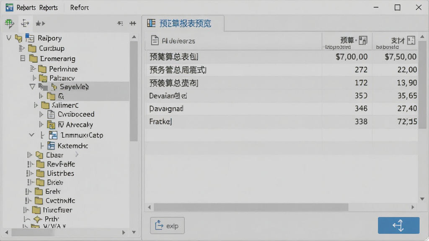Select the RevBaffe folder
Screen dimensions: 429x241
tap(61, 164)
